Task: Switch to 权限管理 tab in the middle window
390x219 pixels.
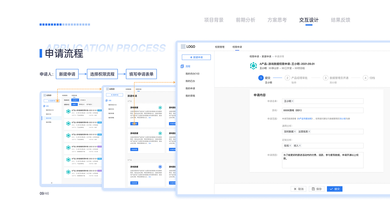Action: pos(128,89)
